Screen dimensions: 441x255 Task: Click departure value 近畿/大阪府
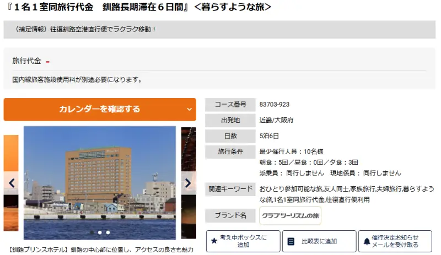(x=276, y=120)
